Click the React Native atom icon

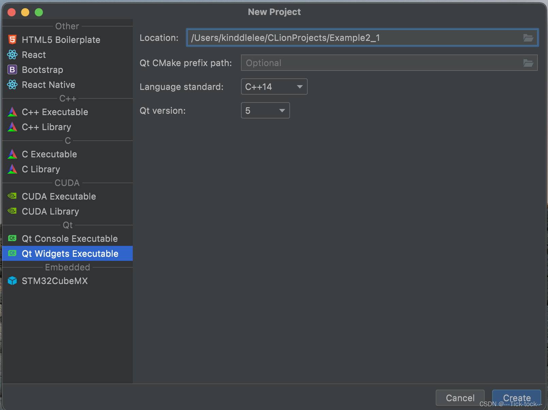coord(12,84)
